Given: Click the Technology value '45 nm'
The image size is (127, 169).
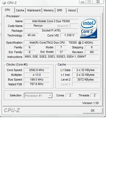Looking at the screenshot, I should click(x=31, y=35).
